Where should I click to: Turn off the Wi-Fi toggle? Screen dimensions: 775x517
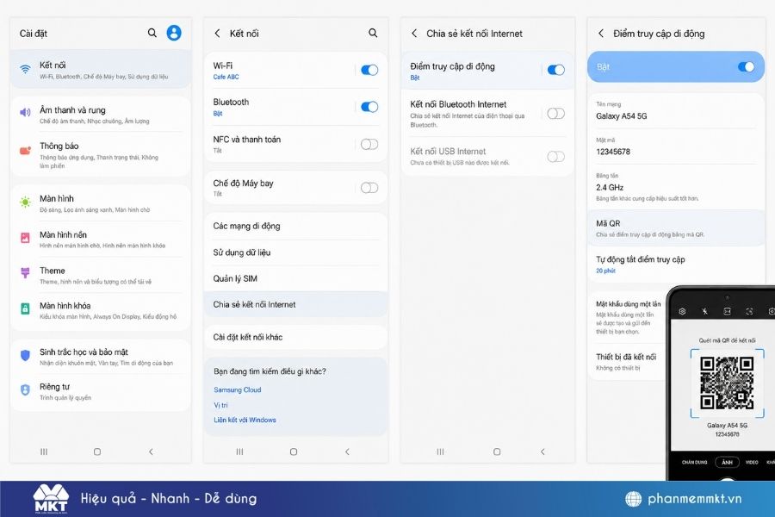pos(369,71)
